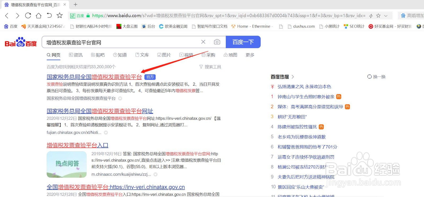
Task: Open the 百度热搜 heading arrow
Action: coord(293,77)
